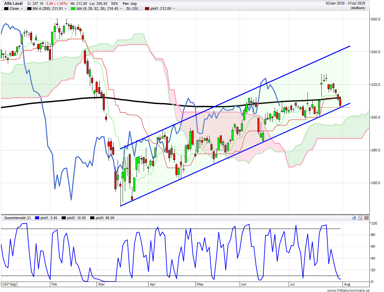Click the Jun label on time axis
Screen dimensions: 384x292
(x=244, y=284)
